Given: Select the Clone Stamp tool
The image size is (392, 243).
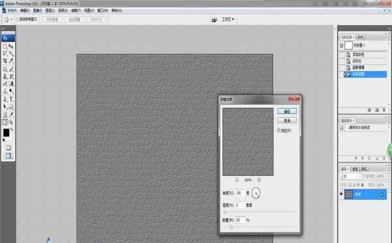Looking at the screenshot, I should [5, 76].
